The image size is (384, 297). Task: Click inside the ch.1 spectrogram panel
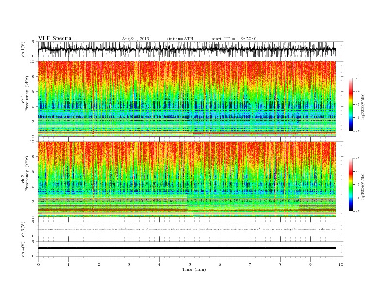tap(187, 99)
